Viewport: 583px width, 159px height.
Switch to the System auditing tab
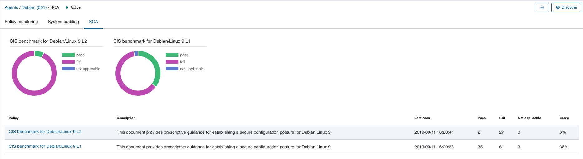pyautogui.click(x=63, y=22)
